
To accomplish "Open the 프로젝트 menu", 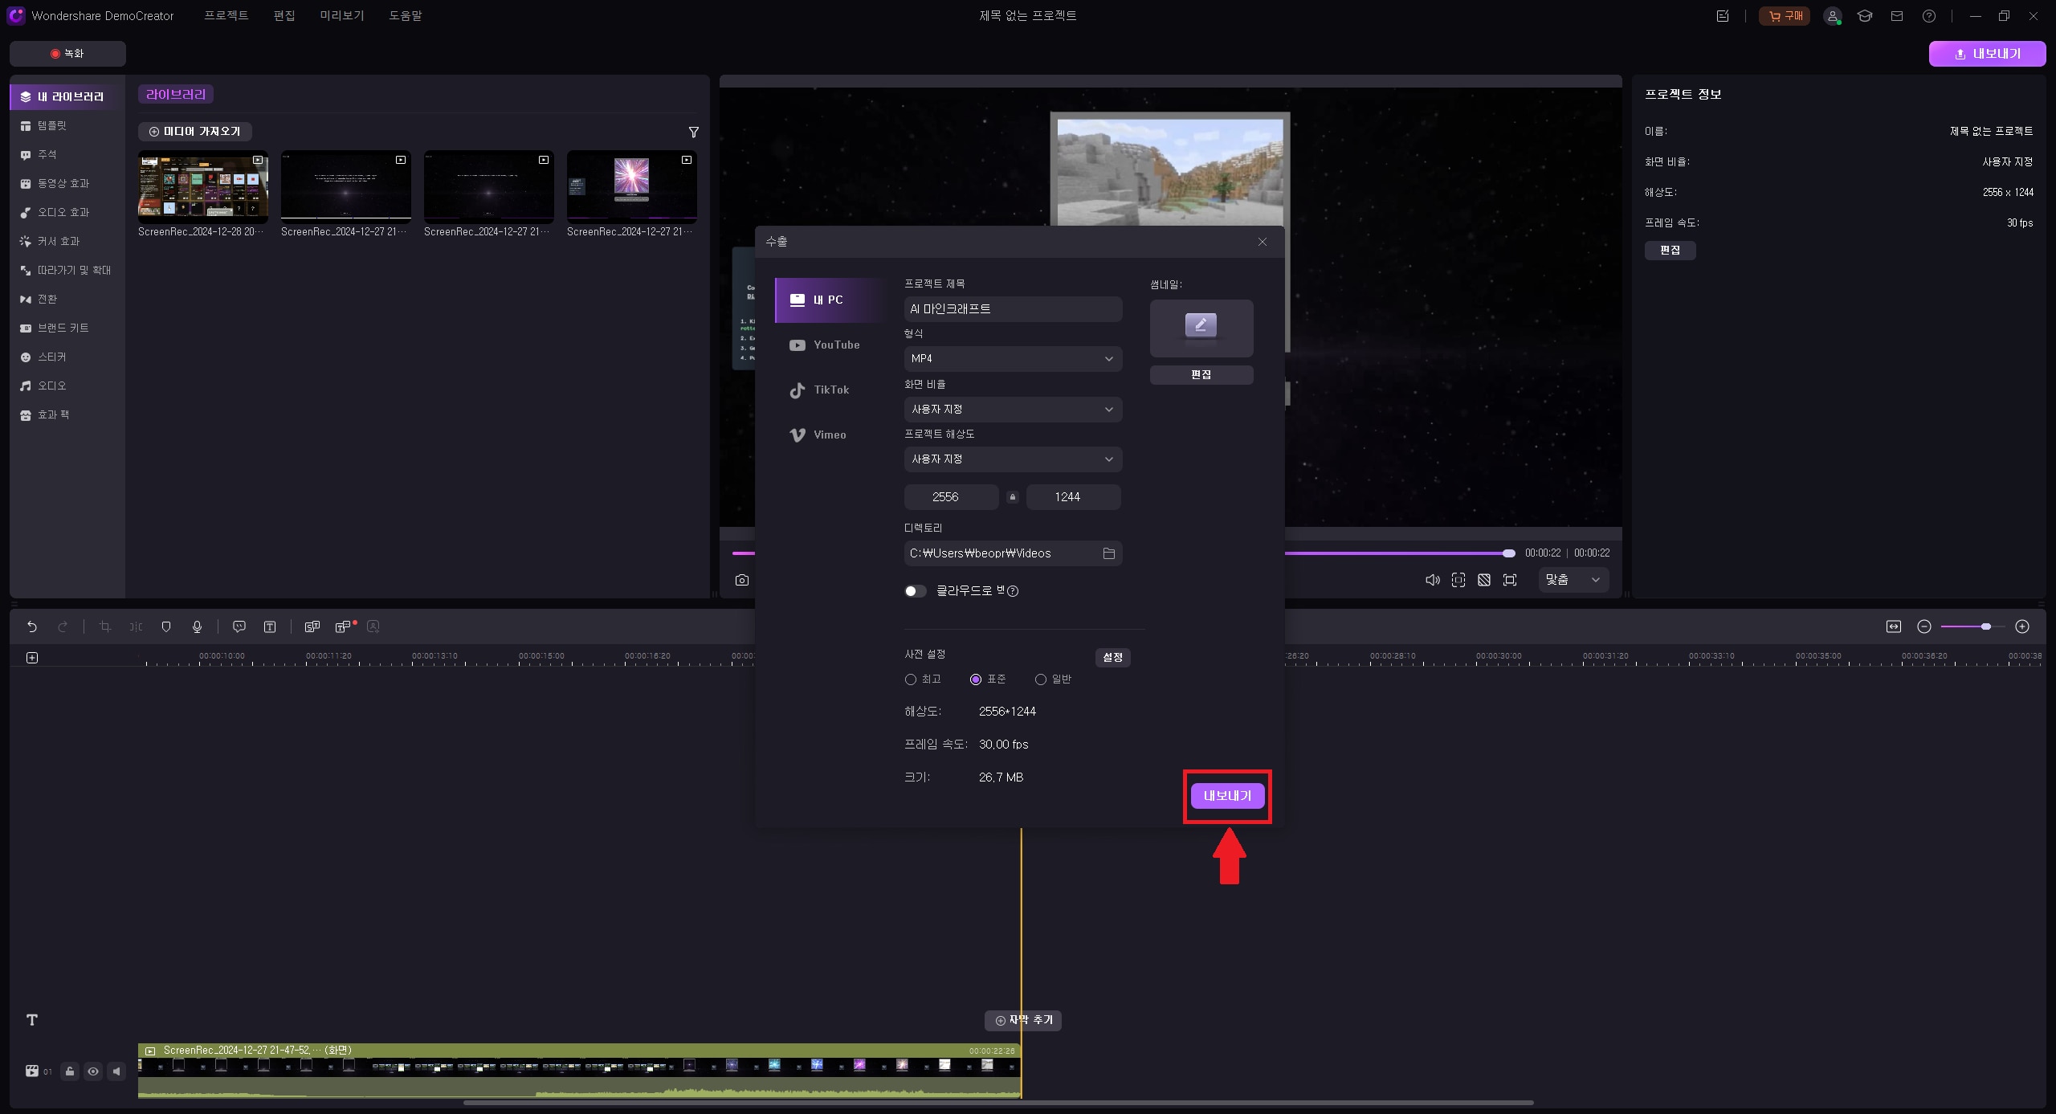I will pyautogui.click(x=226, y=16).
